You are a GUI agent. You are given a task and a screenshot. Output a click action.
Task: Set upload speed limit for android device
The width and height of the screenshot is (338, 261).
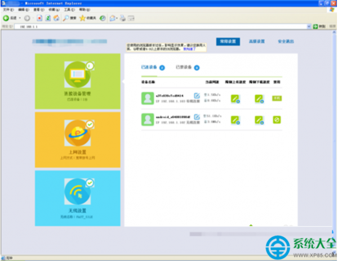coord(235,120)
